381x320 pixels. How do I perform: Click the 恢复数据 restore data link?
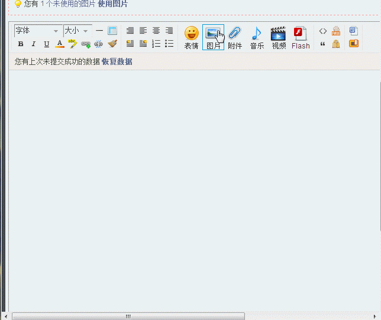[x=117, y=61]
